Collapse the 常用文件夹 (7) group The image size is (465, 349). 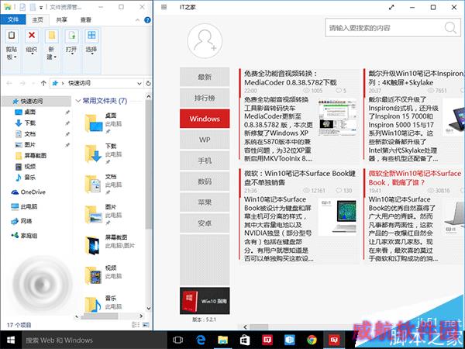point(78,101)
